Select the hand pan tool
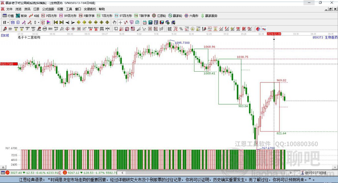 tap(115, 22)
